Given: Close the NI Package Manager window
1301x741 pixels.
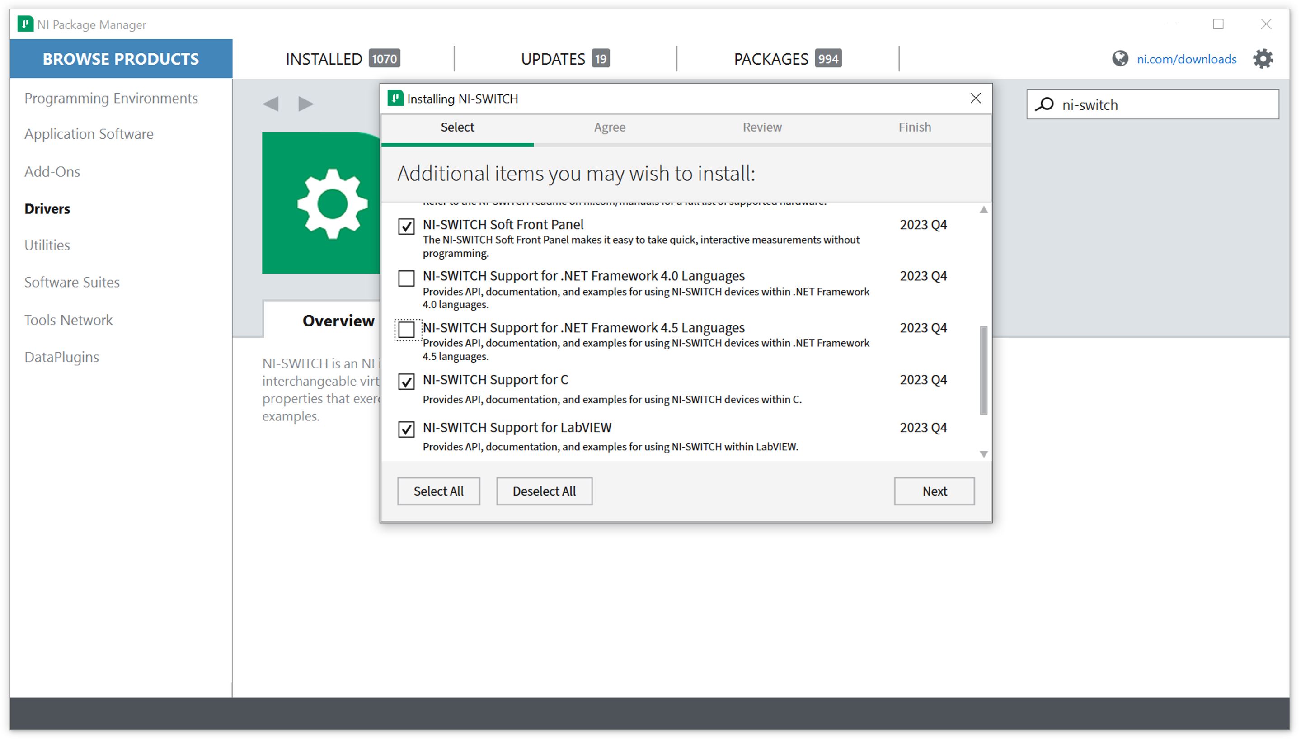Looking at the screenshot, I should coord(1266,24).
